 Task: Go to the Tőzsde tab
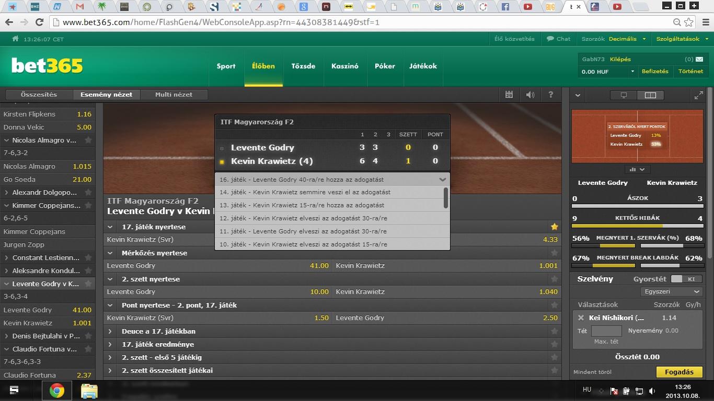point(303,66)
